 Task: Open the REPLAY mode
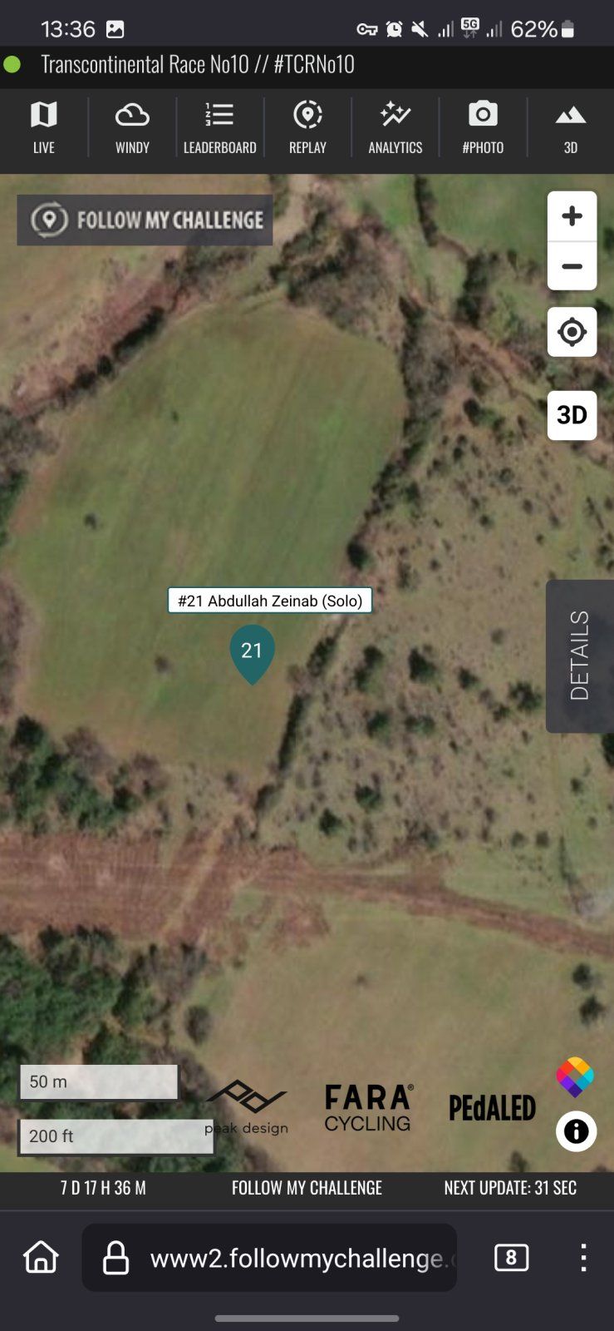click(307, 127)
